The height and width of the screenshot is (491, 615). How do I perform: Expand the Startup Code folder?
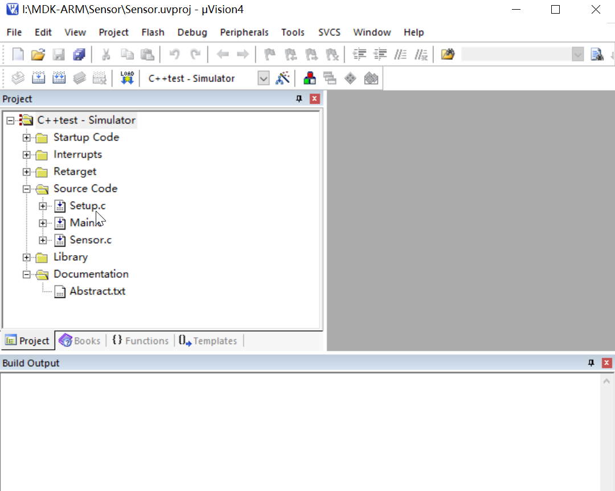point(26,138)
